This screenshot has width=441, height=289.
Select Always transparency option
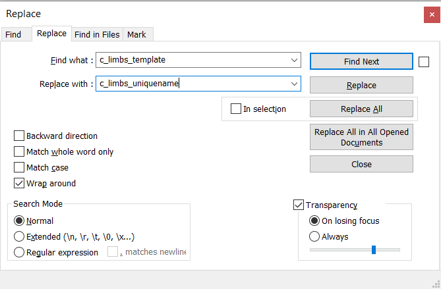[315, 237]
